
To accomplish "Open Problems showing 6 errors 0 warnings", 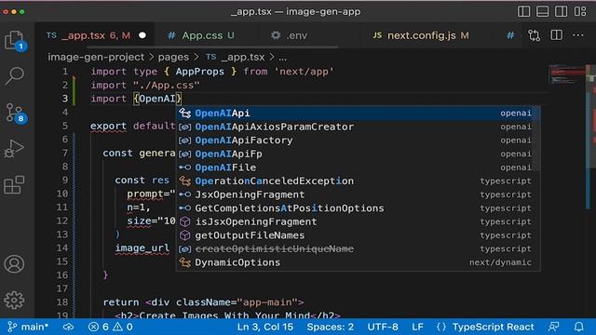I will 110,327.
